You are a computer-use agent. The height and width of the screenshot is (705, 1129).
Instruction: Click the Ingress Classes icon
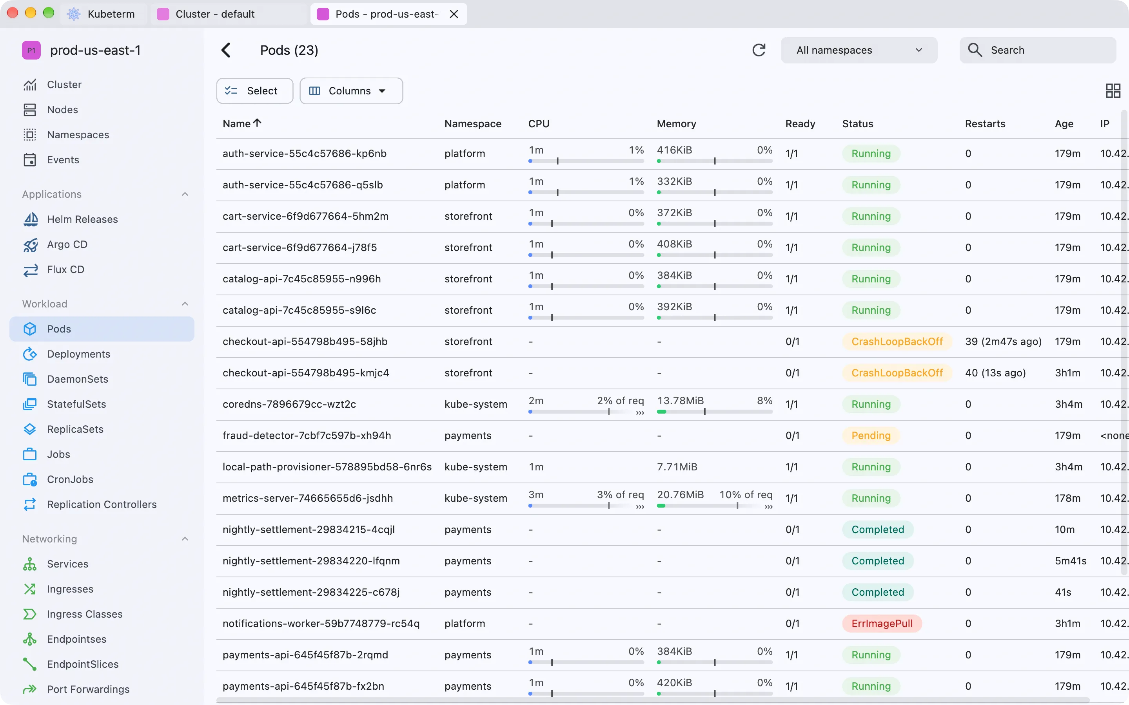click(x=30, y=615)
